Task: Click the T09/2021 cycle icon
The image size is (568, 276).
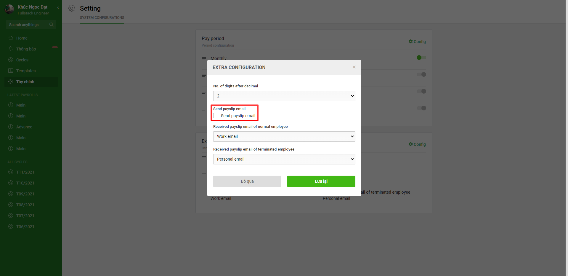Action: (11, 194)
